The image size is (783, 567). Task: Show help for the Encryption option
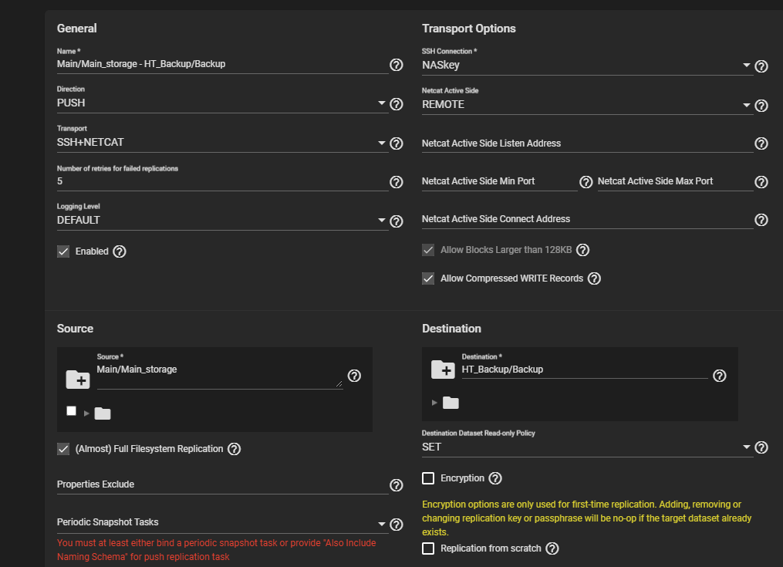[x=494, y=478]
